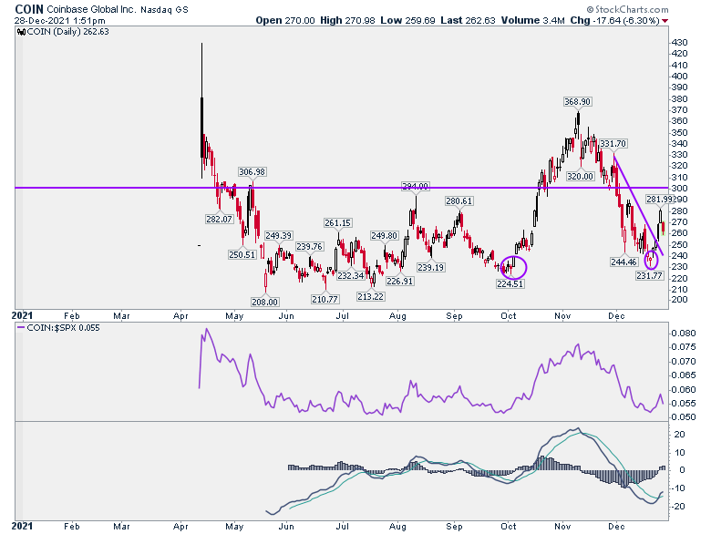Click the 232.34 price label
The image size is (711, 534).
(351, 275)
